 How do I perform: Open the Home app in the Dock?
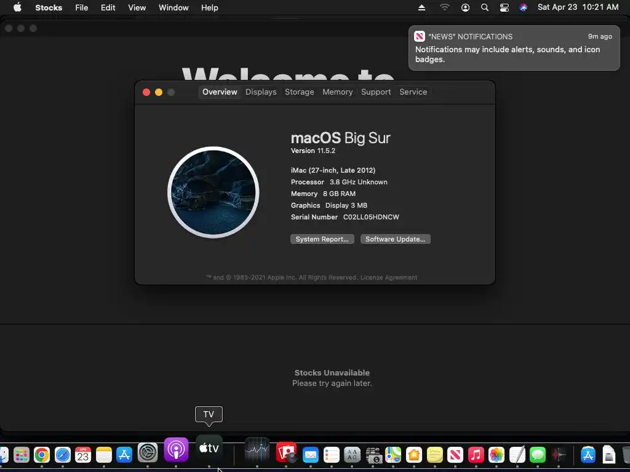[414, 455]
